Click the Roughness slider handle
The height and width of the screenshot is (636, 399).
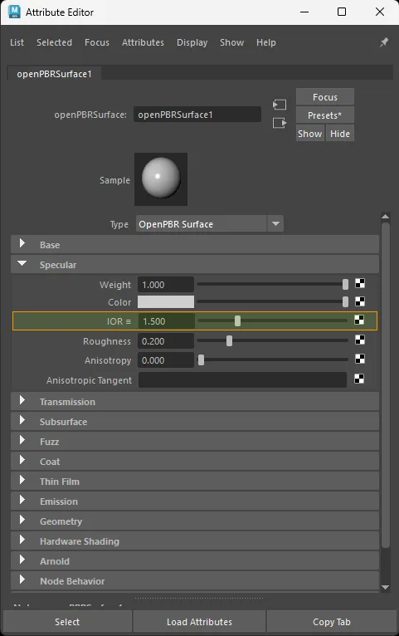click(229, 340)
